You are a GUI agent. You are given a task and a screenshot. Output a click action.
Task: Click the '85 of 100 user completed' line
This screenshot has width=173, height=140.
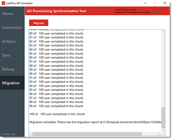pyautogui.click(x=56, y=54)
